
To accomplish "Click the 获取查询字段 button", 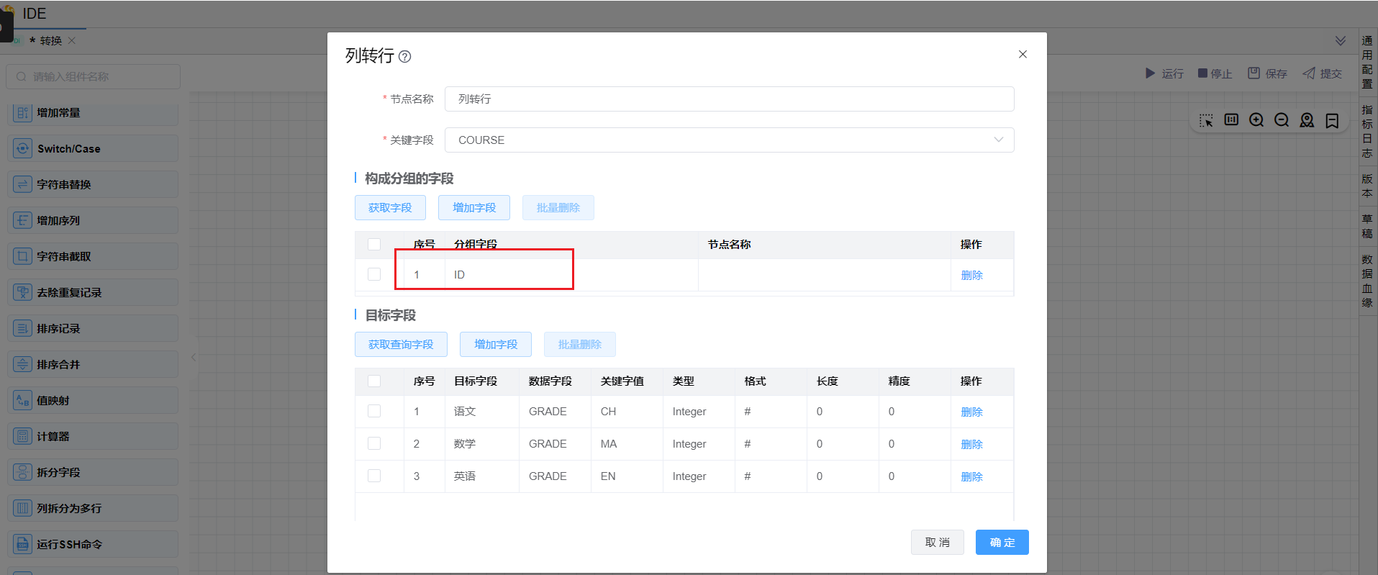I will [x=401, y=345].
